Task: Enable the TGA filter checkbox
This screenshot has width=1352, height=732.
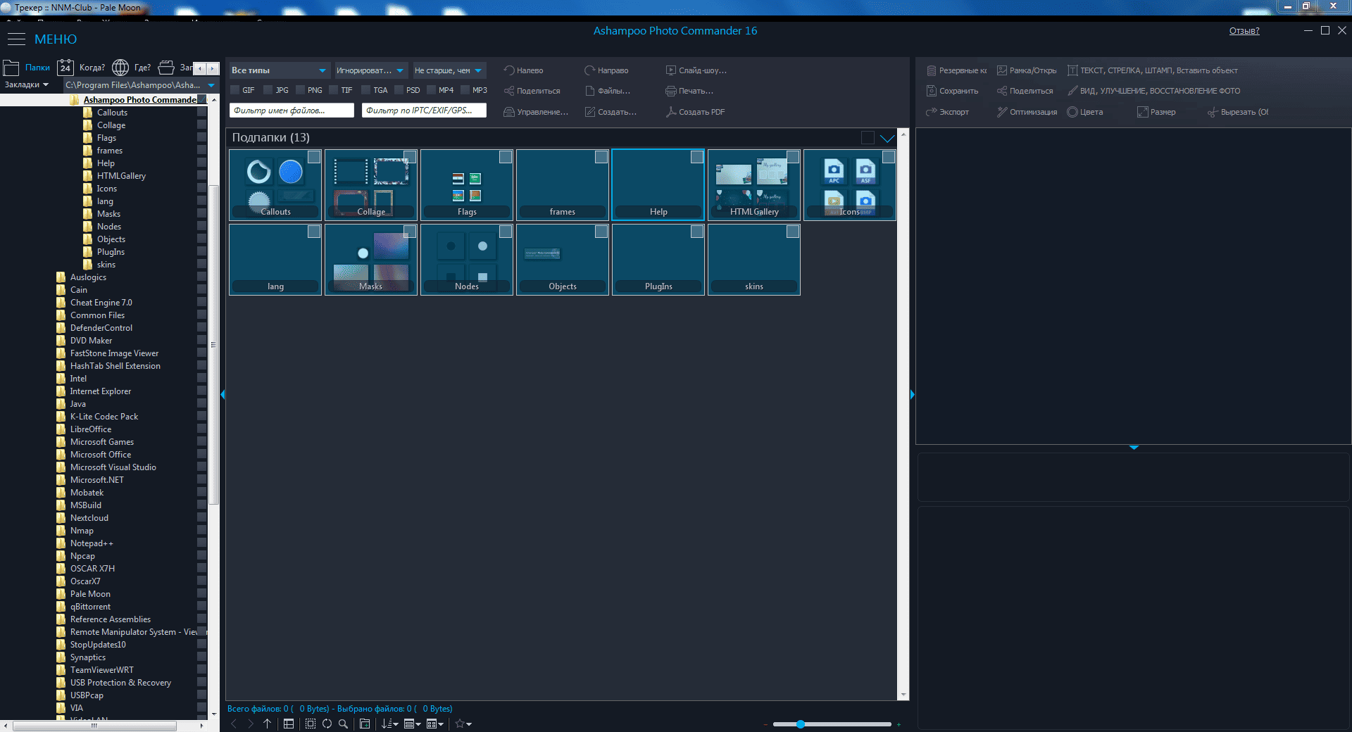Action: [366, 90]
